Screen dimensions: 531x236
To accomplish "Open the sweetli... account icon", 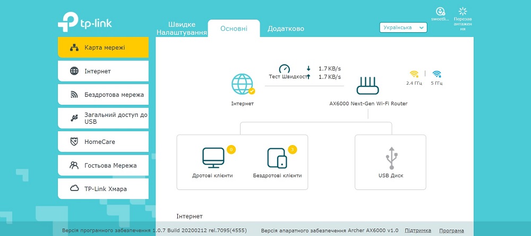I will pos(440,11).
